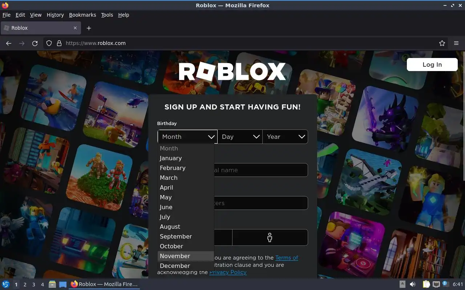The width and height of the screenshot is (465, 290).
Task: Expand the Month birthday dropdown
Action: [187, 137]
